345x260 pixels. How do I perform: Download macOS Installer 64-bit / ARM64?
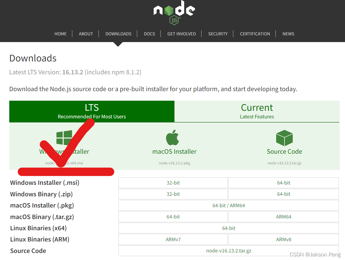tap(229, 206)
